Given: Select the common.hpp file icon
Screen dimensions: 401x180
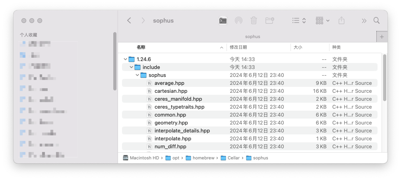Looking at the screenshot, I should tap(149, 115).
